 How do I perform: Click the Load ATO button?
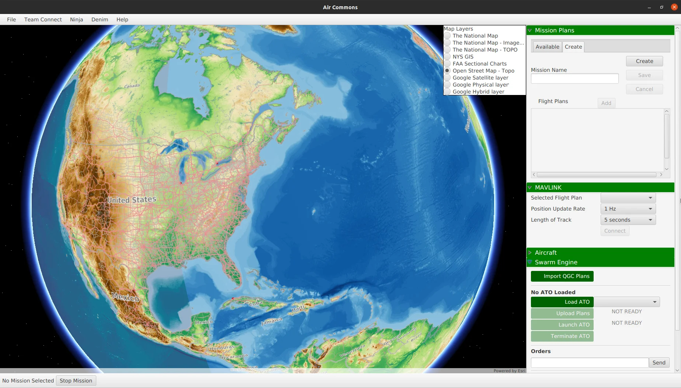(x=562, y=302)
